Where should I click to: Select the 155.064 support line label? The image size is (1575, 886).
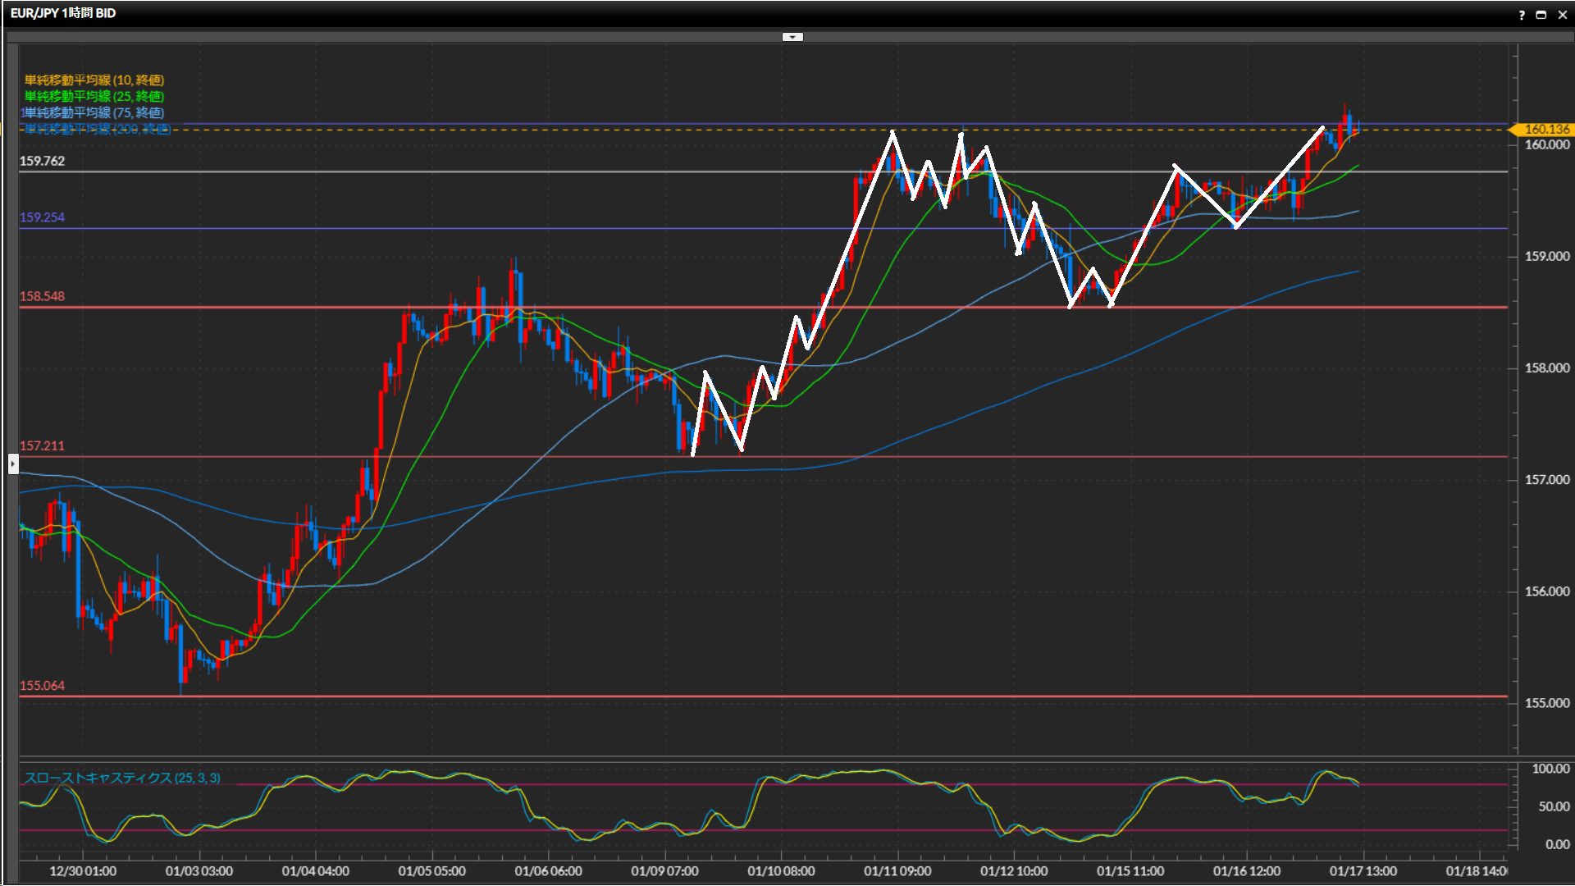coord(42,685)
